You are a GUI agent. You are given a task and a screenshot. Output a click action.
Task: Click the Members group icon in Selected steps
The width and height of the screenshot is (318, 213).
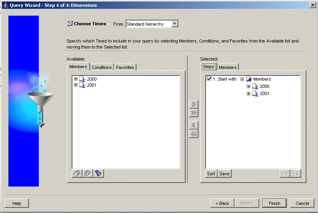click(x=249, y=79)
